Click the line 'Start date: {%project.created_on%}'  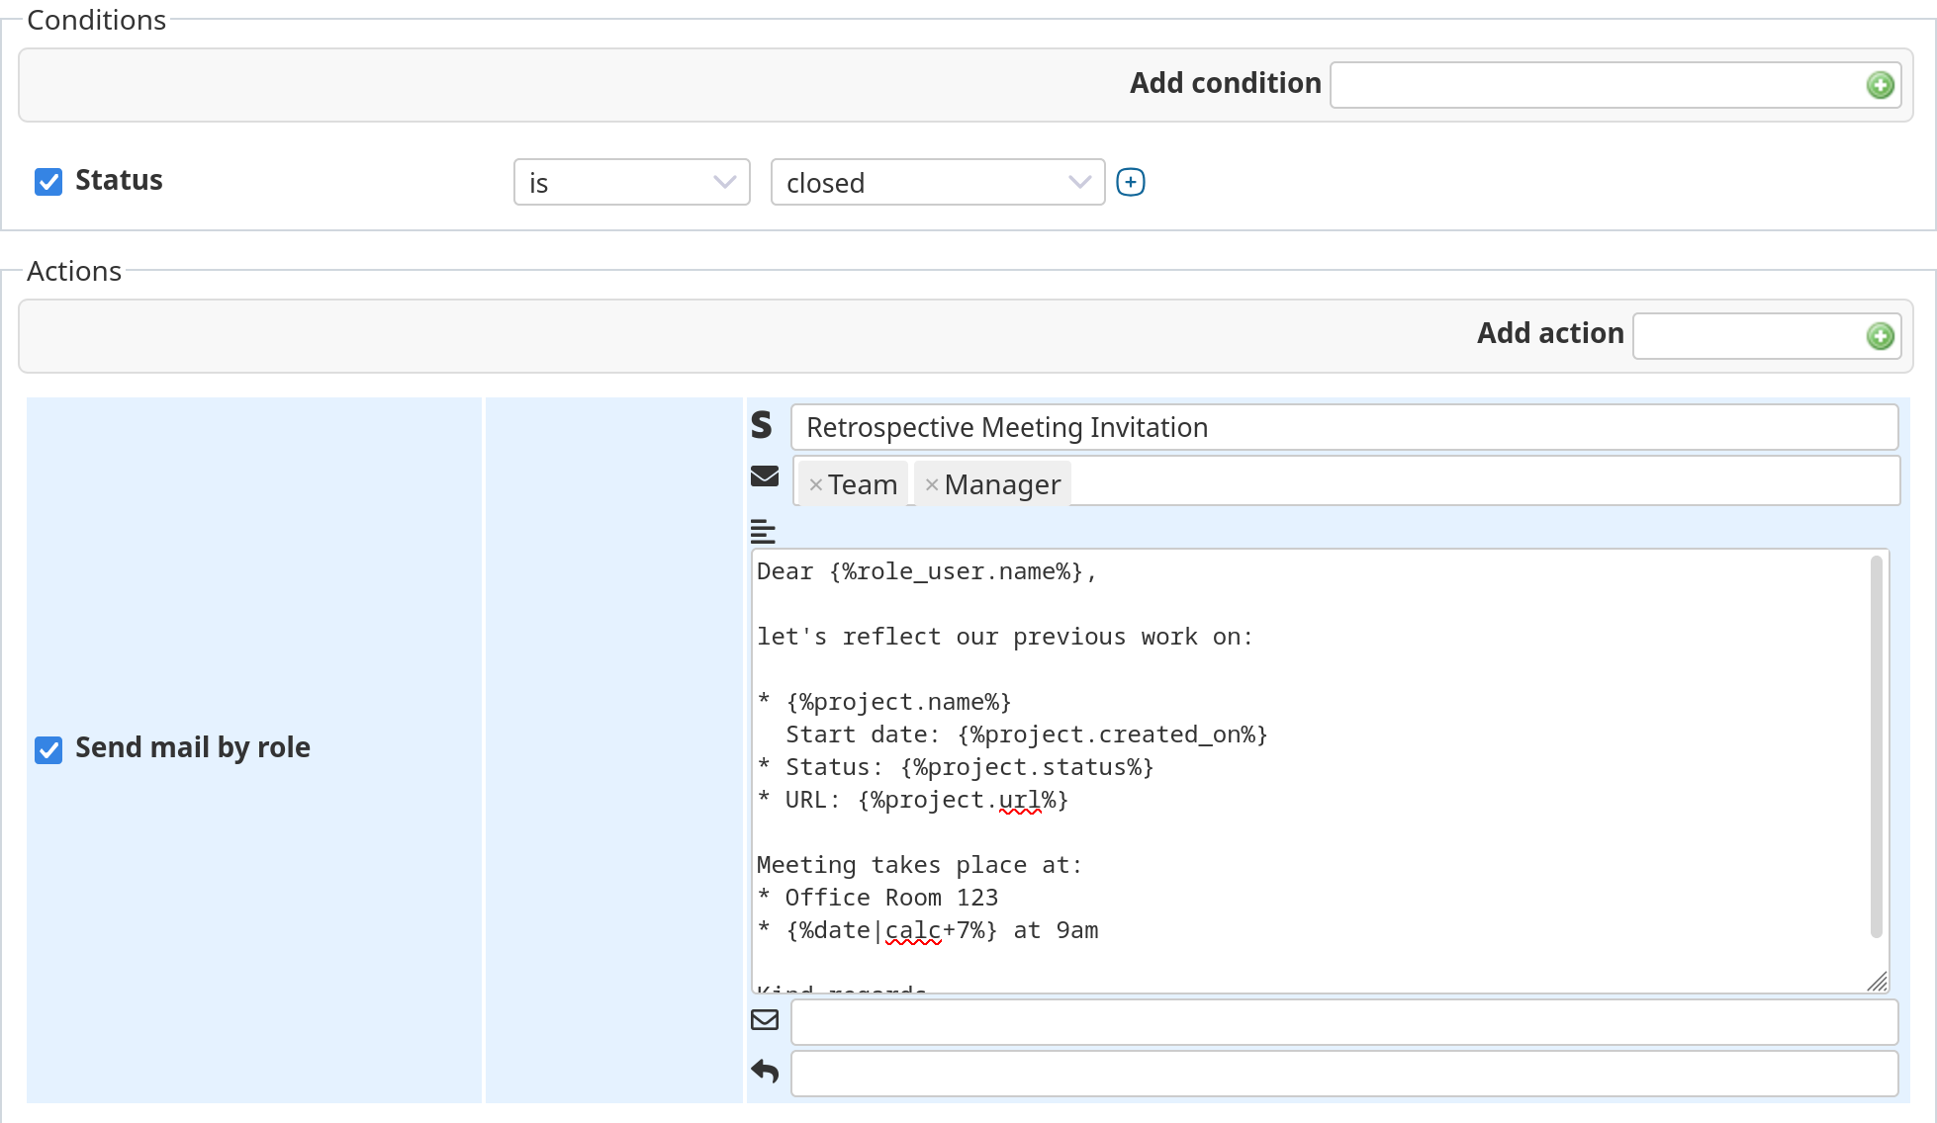click(1027, 734)
